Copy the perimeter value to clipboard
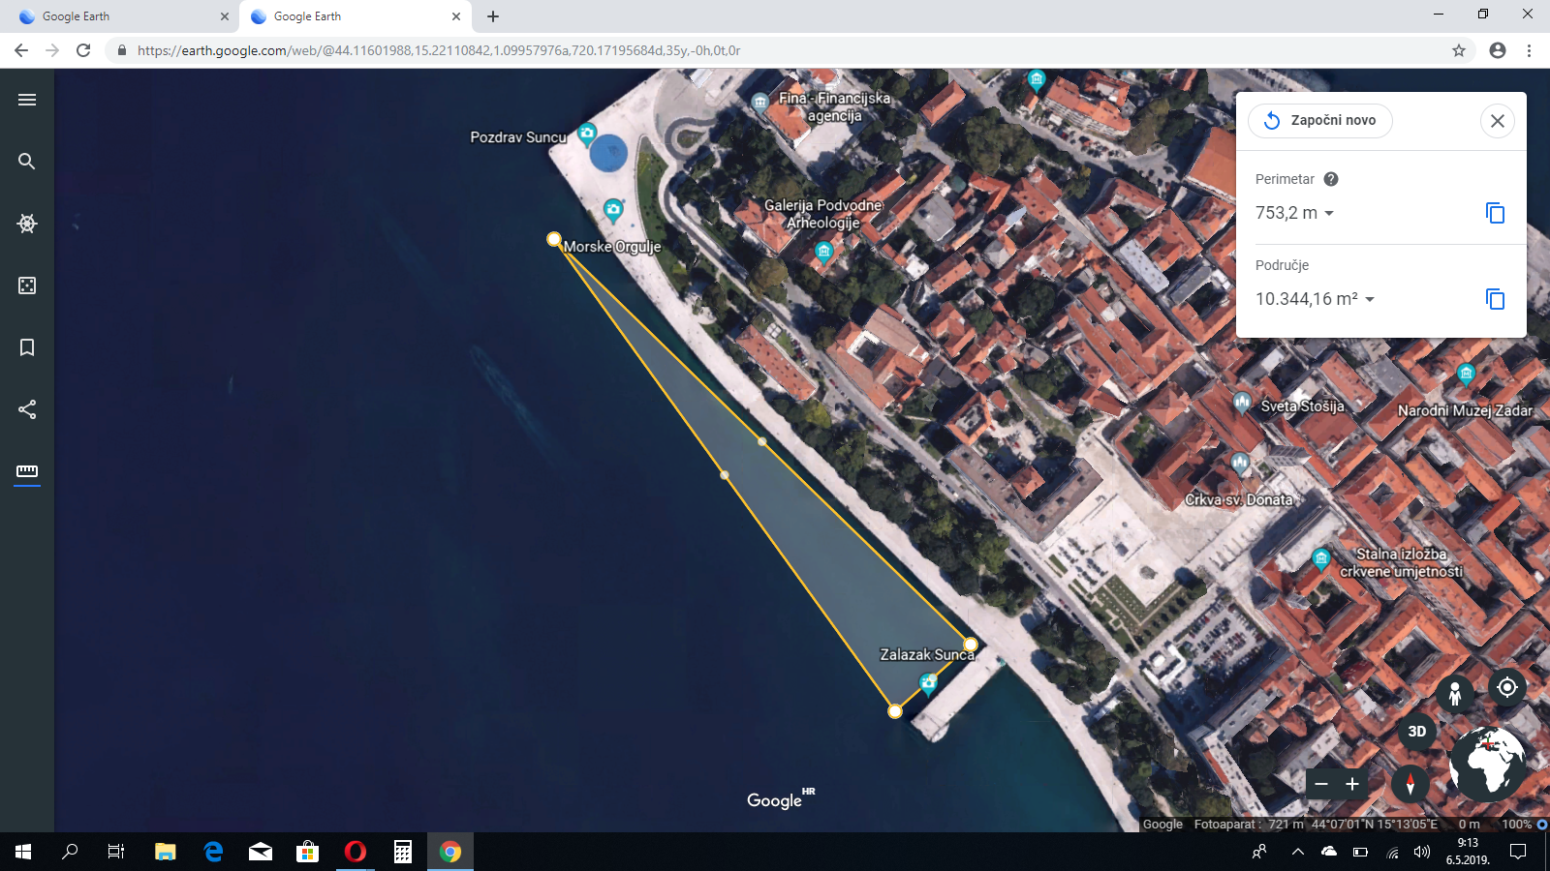 [x=1495, y=213]
